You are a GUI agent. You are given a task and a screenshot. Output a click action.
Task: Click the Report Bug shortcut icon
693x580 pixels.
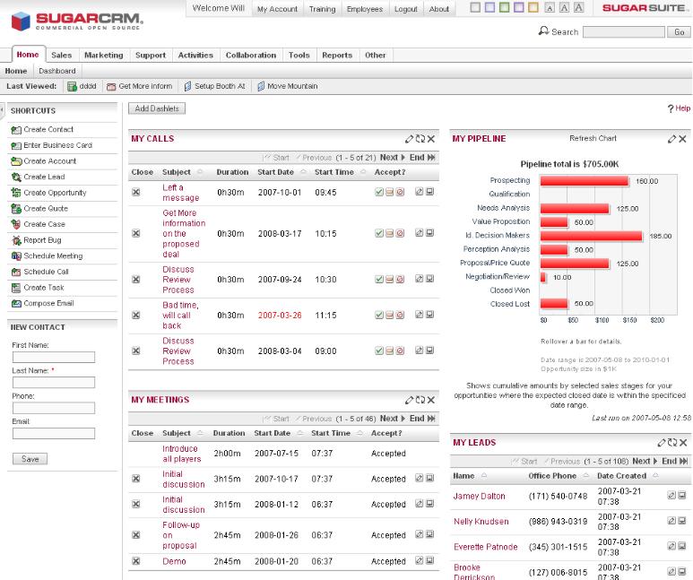16,240
